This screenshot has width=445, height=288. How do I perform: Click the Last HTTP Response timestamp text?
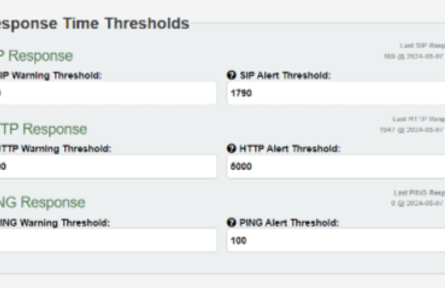pos(413,130)
